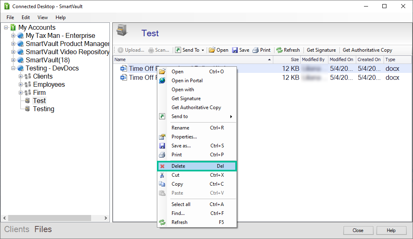Click the Properties icon in context menu
The height and width of the screenshot is (239, 413).
162,136
